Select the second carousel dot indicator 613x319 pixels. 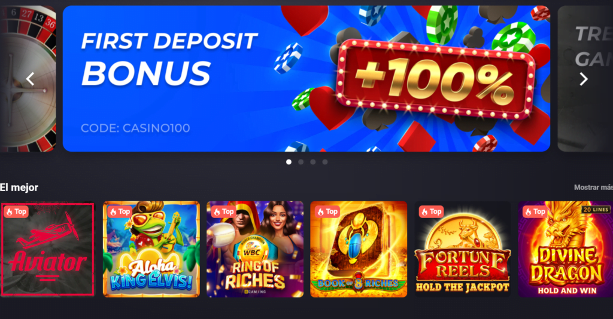tap(301, 162)
